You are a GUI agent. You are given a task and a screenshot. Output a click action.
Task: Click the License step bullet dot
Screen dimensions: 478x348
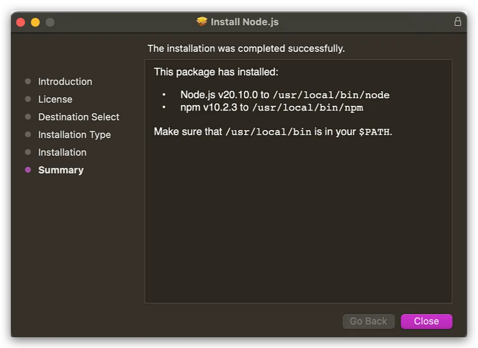point(28,99)
